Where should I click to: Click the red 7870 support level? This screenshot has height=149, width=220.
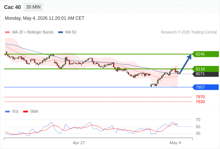tap(200, 97)
